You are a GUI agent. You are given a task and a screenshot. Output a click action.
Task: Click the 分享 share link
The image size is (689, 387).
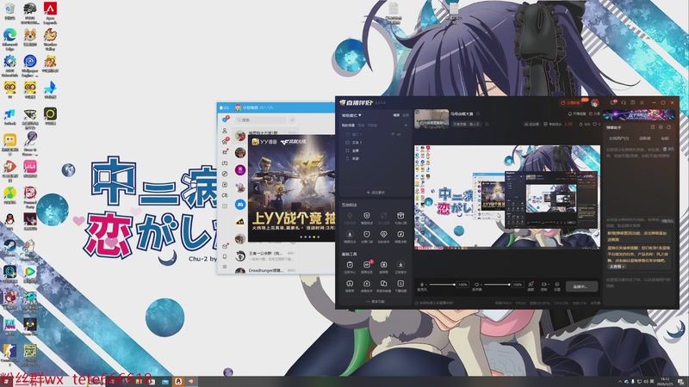click(594, 114)
